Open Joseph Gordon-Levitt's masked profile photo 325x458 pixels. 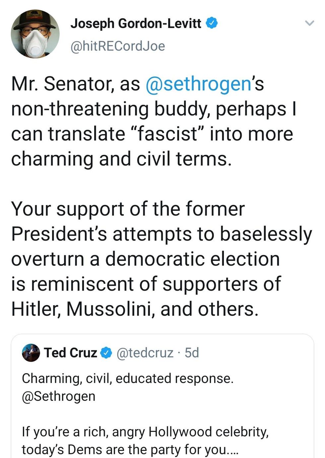pos(35,34)
